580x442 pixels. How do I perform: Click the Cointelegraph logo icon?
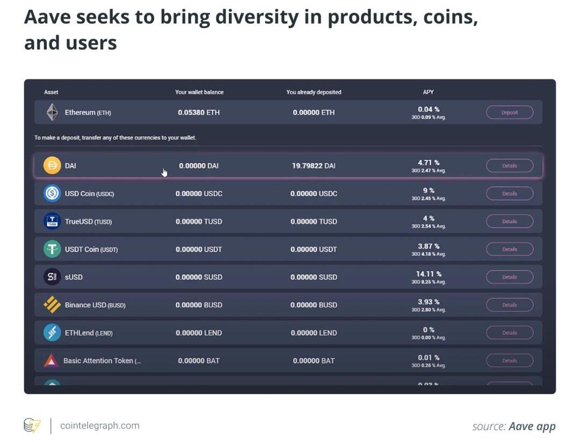click(x=32, y=426)
